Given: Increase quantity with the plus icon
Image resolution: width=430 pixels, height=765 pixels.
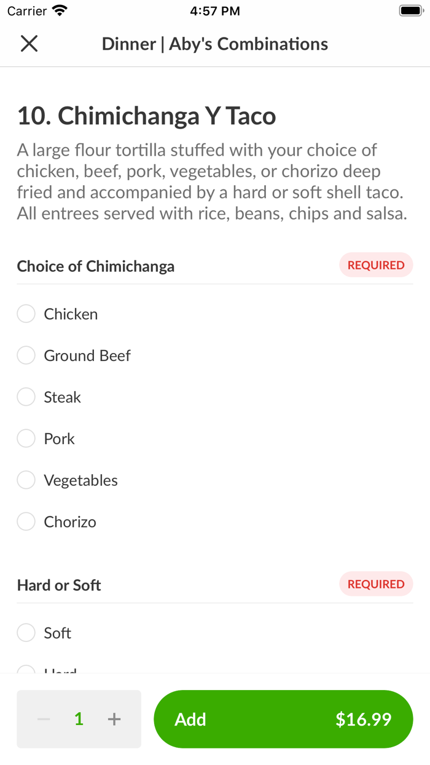Looking at the screenshot, I should (114, 719).
